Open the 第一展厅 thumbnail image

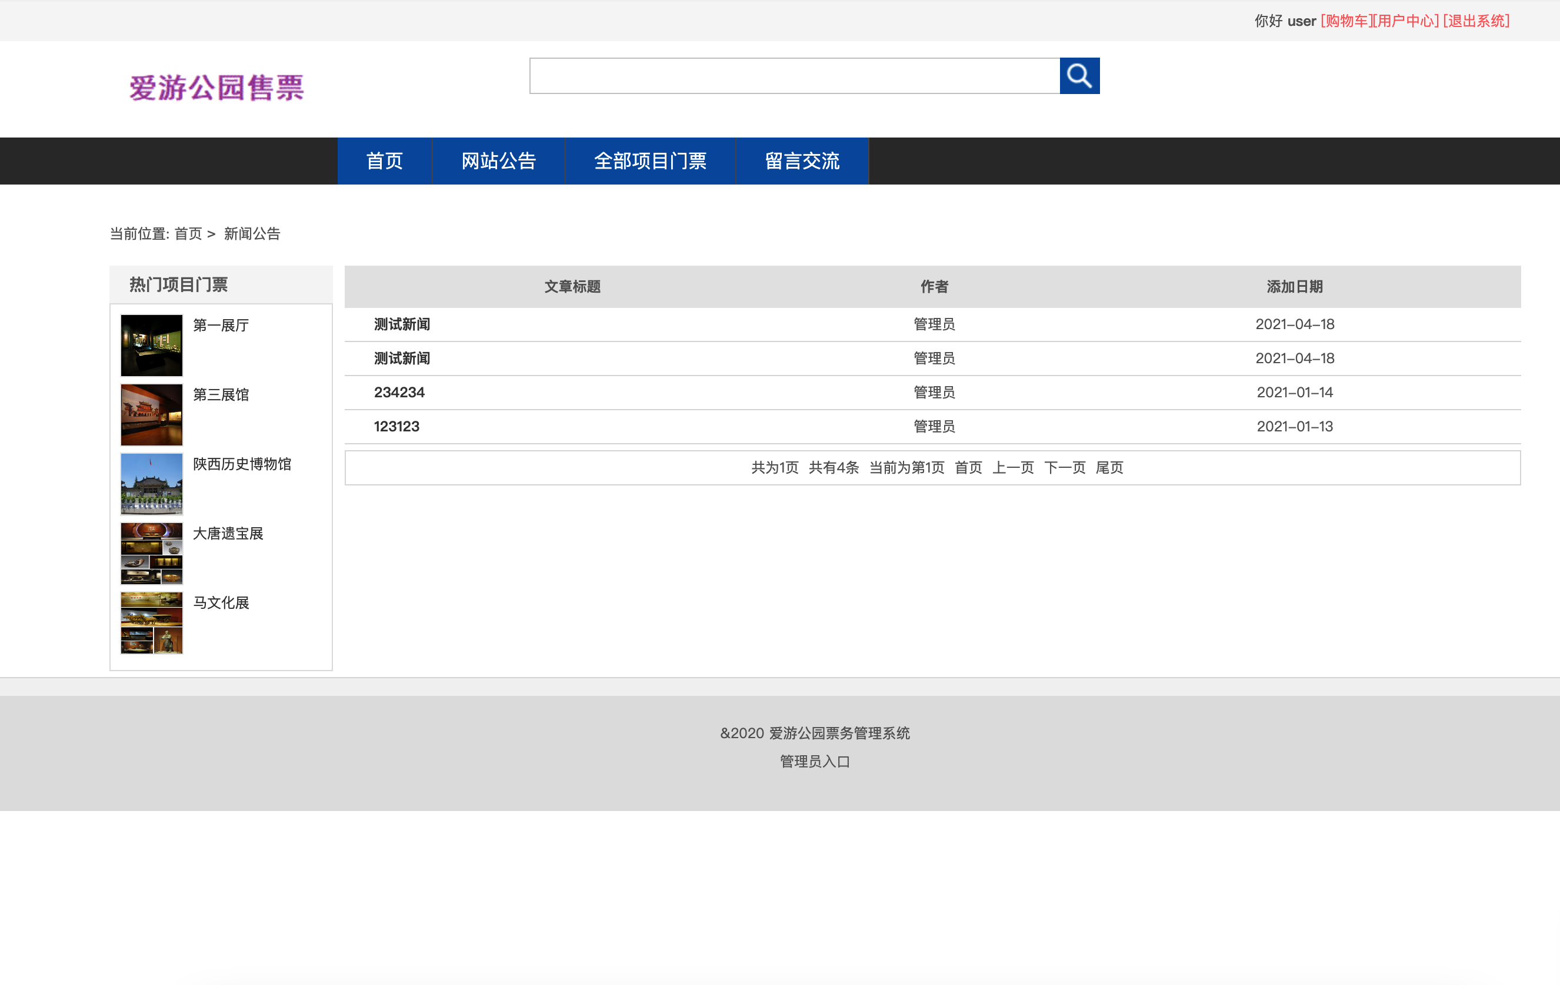point(152,345)
